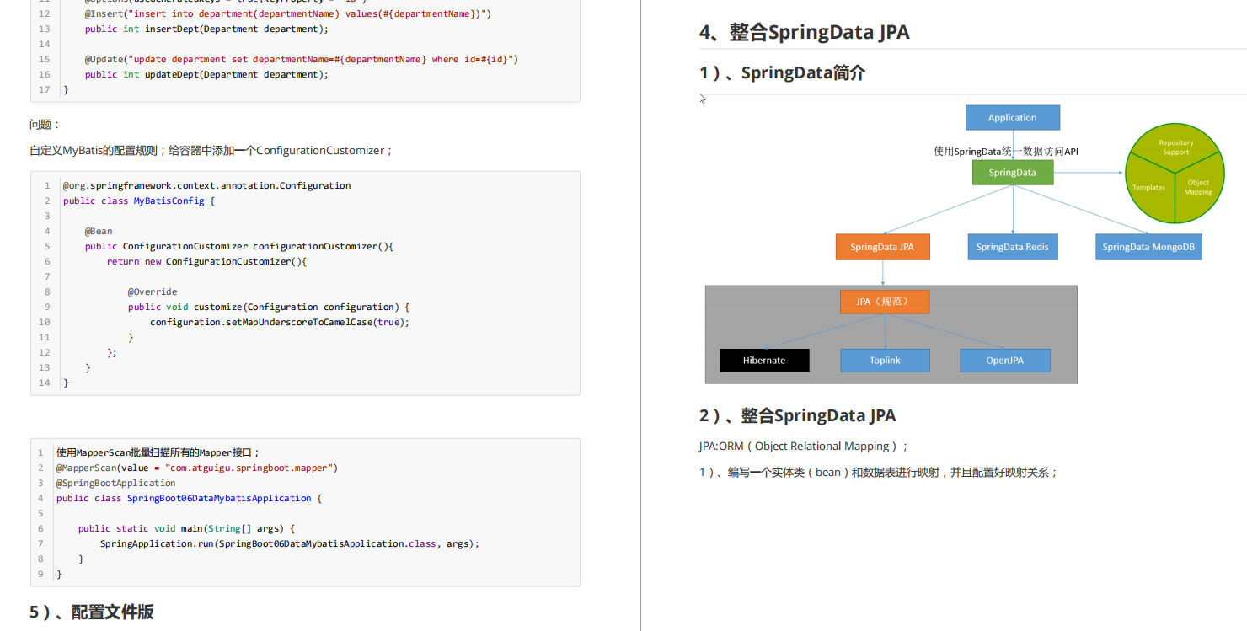This screenshot has width=1247, height=631.
Task: Click the sentence starting "自定义MyBatis的配置规则"
Action: 211,151
